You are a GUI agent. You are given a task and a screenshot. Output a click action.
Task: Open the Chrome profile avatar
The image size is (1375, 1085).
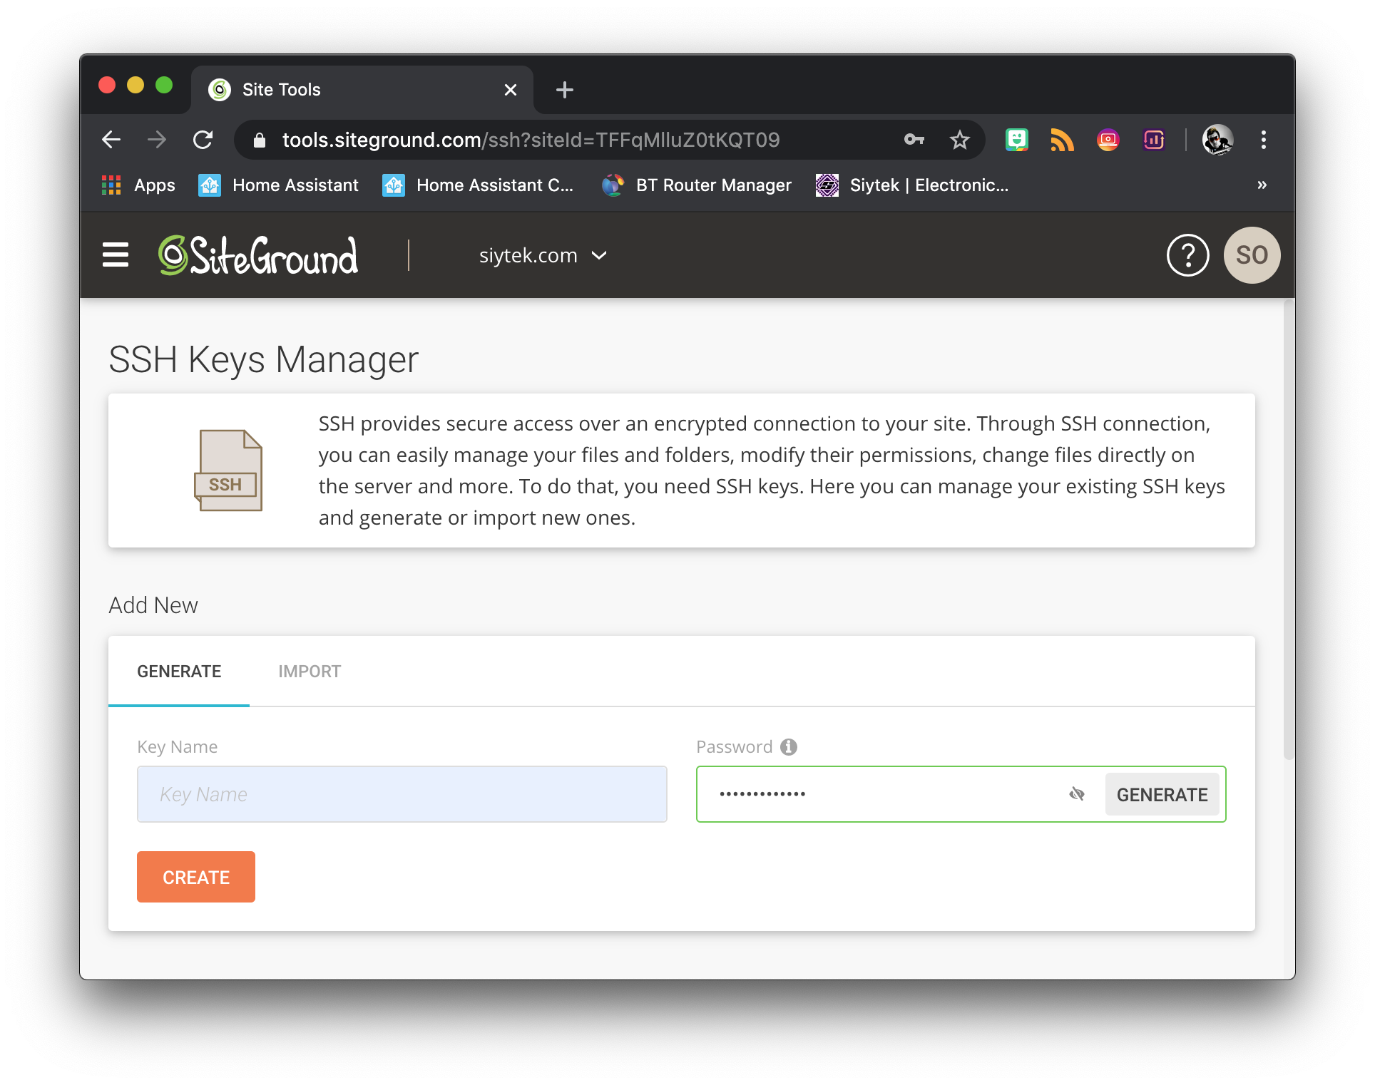1217,140
